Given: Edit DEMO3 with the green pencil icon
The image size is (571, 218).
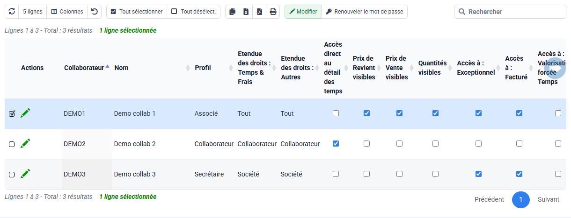Looking at the screenshot, I should pyautogui.click(x=25, y=174).
